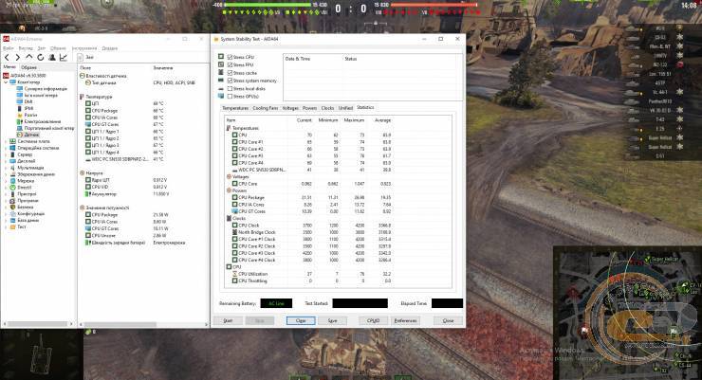Expand the Системна плата tree node

(6, 141)
